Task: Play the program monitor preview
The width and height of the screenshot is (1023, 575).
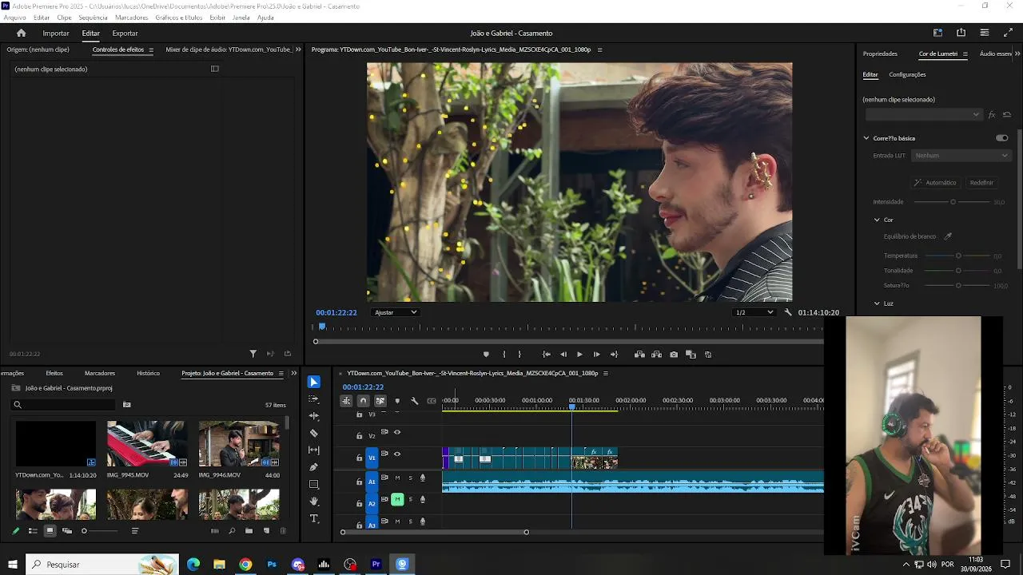Action: pos(579,355)
